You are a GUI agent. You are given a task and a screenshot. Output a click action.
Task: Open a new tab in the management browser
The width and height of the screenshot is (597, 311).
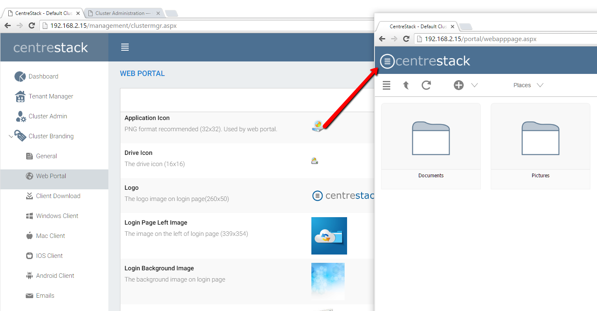pos(171,13)
